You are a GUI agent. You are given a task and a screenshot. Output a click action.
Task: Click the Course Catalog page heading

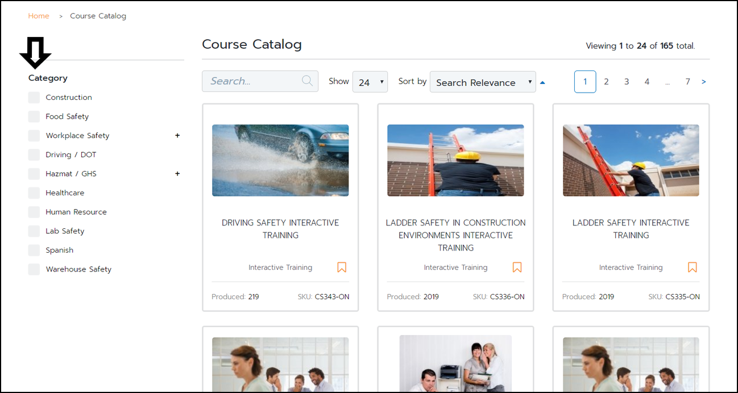coord(252,44)
